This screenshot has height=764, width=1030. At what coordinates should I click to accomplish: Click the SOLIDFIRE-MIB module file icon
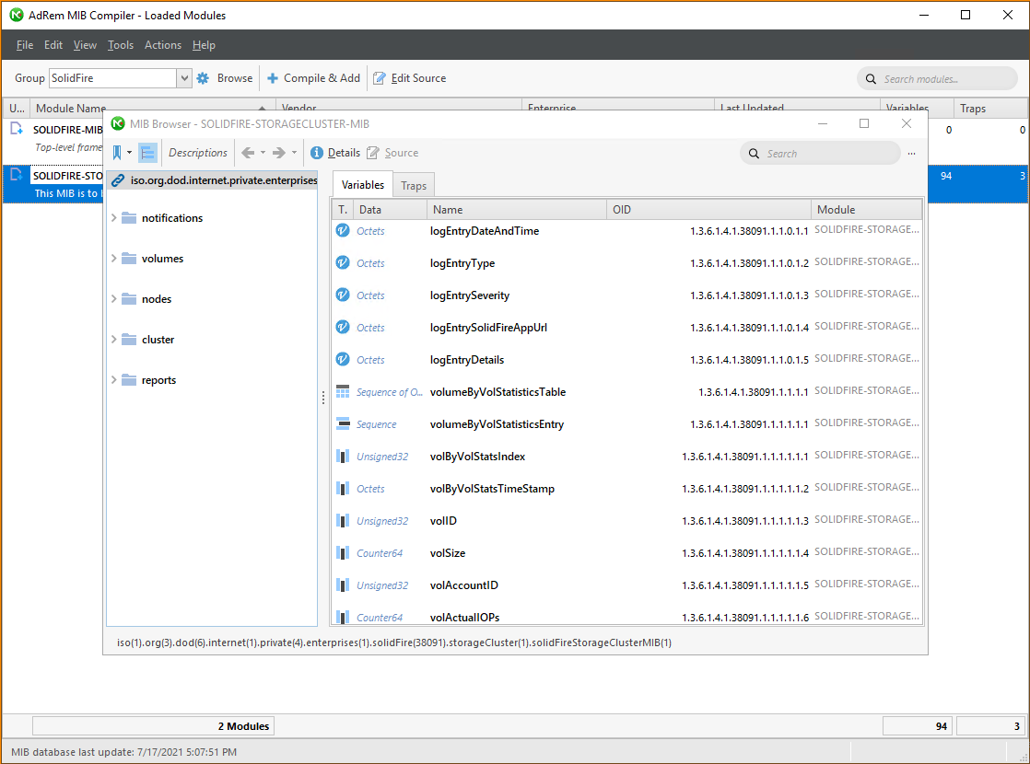pos(17,129)
